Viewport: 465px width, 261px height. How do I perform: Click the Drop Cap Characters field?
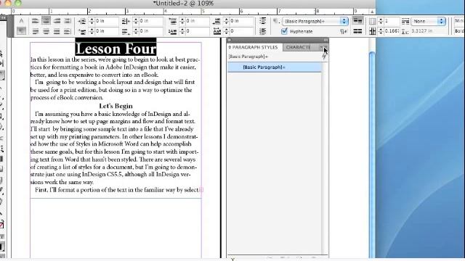[x=242, y=31]
